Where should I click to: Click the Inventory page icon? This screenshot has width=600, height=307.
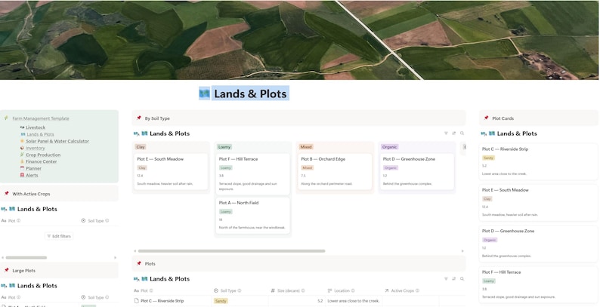pos(22,148)
